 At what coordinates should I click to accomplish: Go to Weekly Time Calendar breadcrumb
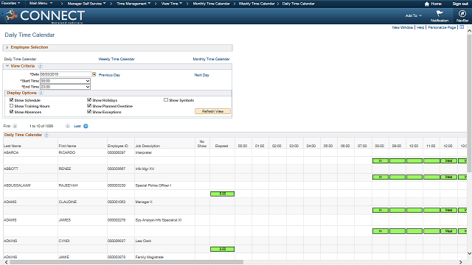(x=257, y=4)
